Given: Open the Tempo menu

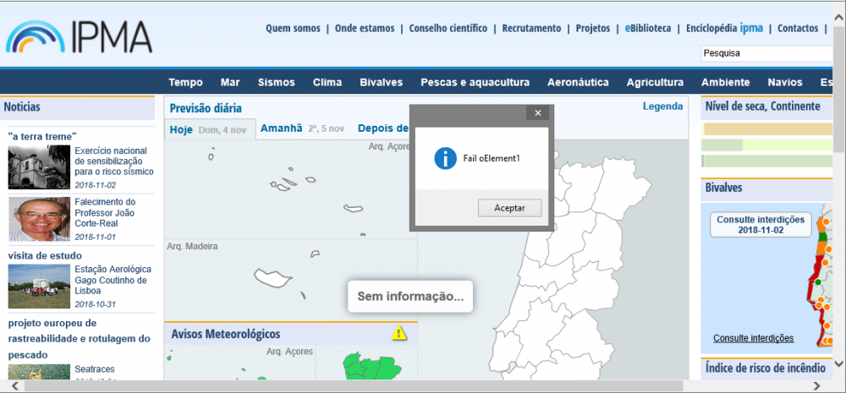Looking at the screenshot, I should point(185,83).
